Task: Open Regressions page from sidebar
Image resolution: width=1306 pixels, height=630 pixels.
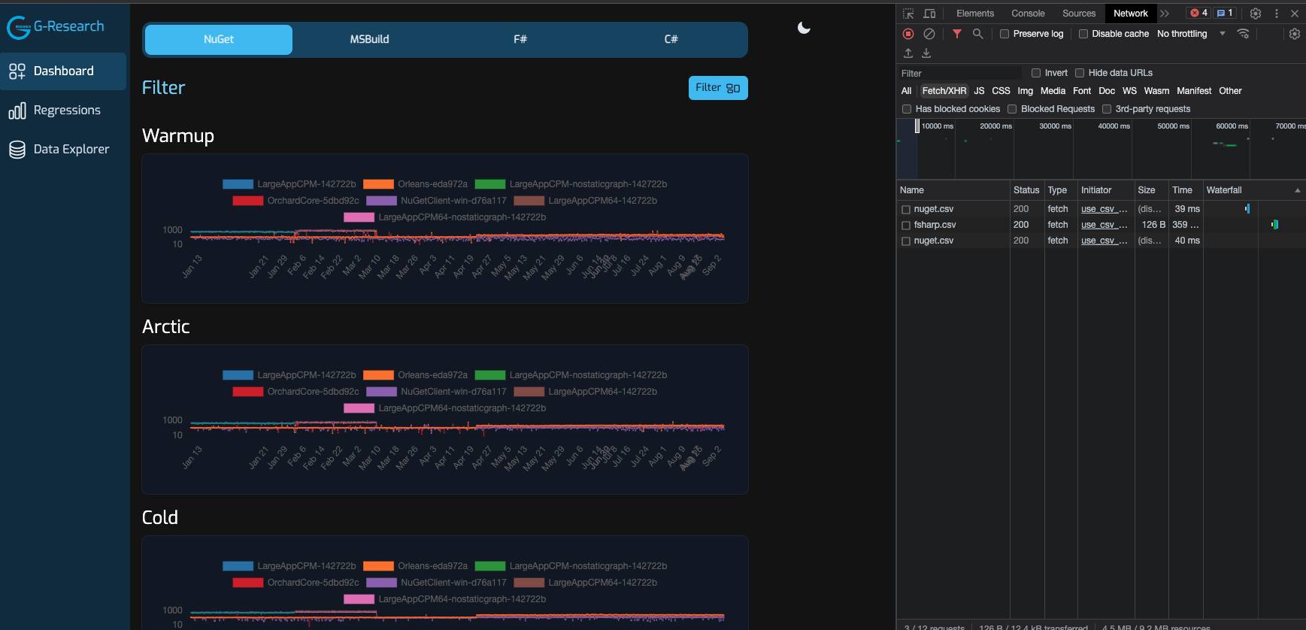Action: click(63, 111)
